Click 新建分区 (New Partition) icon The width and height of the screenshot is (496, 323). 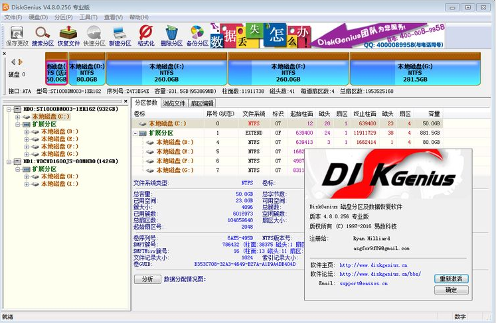point(120,35)
